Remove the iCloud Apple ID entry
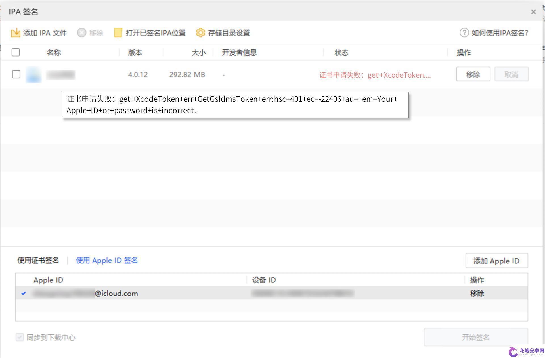545x358 pixels. click(477, 293)
